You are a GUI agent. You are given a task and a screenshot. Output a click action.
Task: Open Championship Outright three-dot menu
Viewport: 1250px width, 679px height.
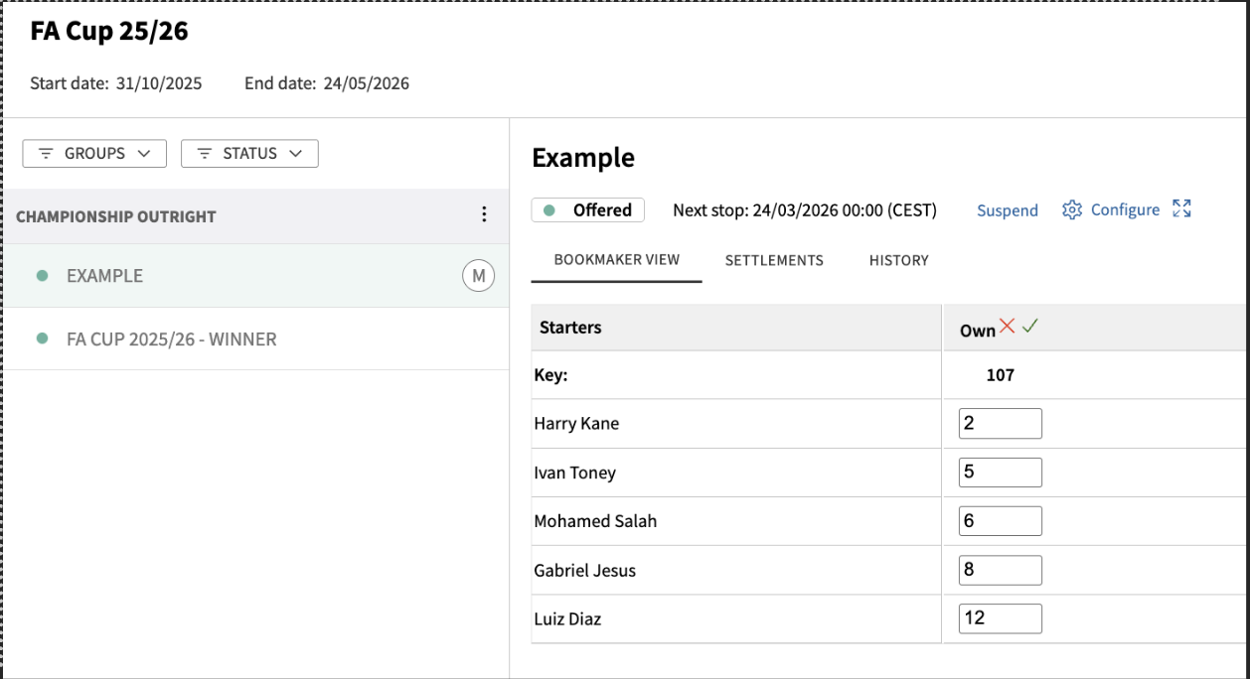(x=484, y=215)
